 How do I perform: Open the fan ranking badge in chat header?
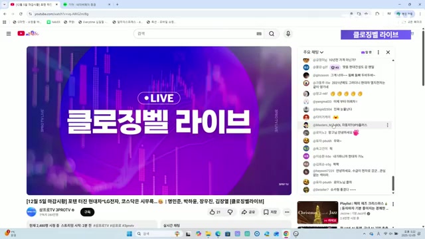tap(366, 52)
